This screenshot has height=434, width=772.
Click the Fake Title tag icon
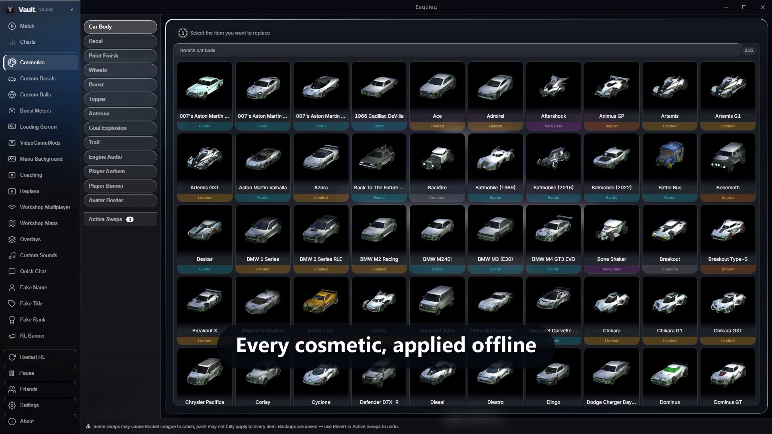pyautogui.click(x=12, y=303)
